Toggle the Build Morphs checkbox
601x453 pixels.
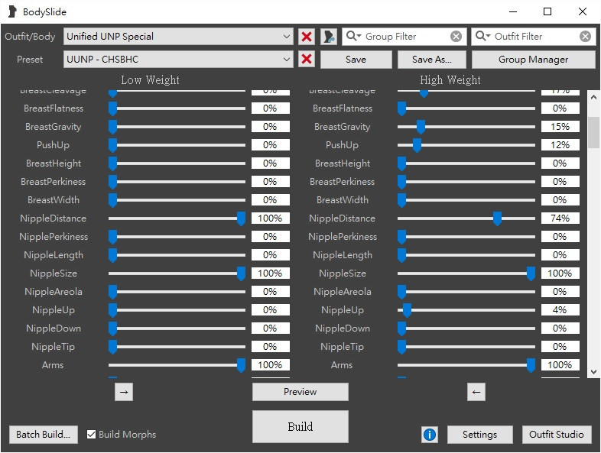pyautogui.click(x=92, y=435)
